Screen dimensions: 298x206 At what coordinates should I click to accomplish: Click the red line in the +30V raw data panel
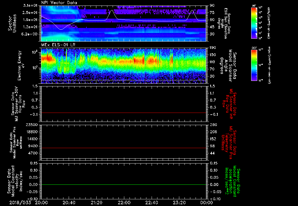tap(124, 113)
